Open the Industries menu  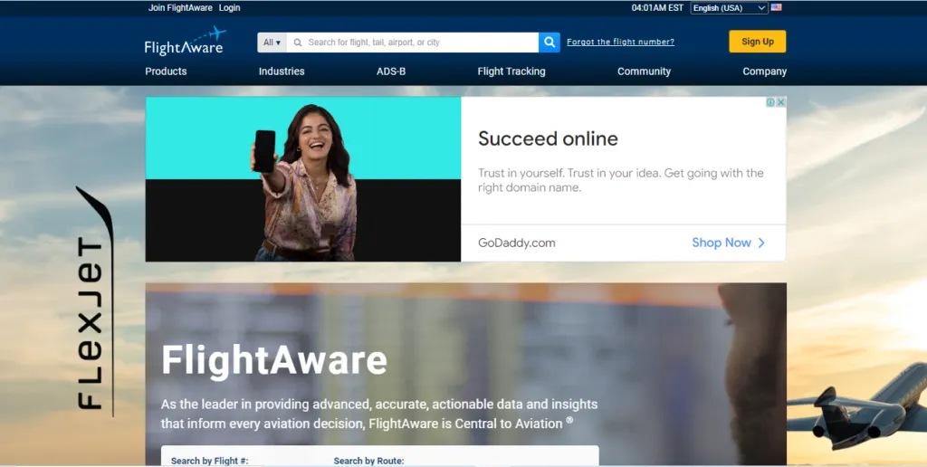tap(282, 71)
